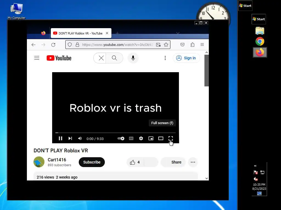Click the muted volume tray icon
This screenshot has width=281, height=210.
click(x=256, y=179)
